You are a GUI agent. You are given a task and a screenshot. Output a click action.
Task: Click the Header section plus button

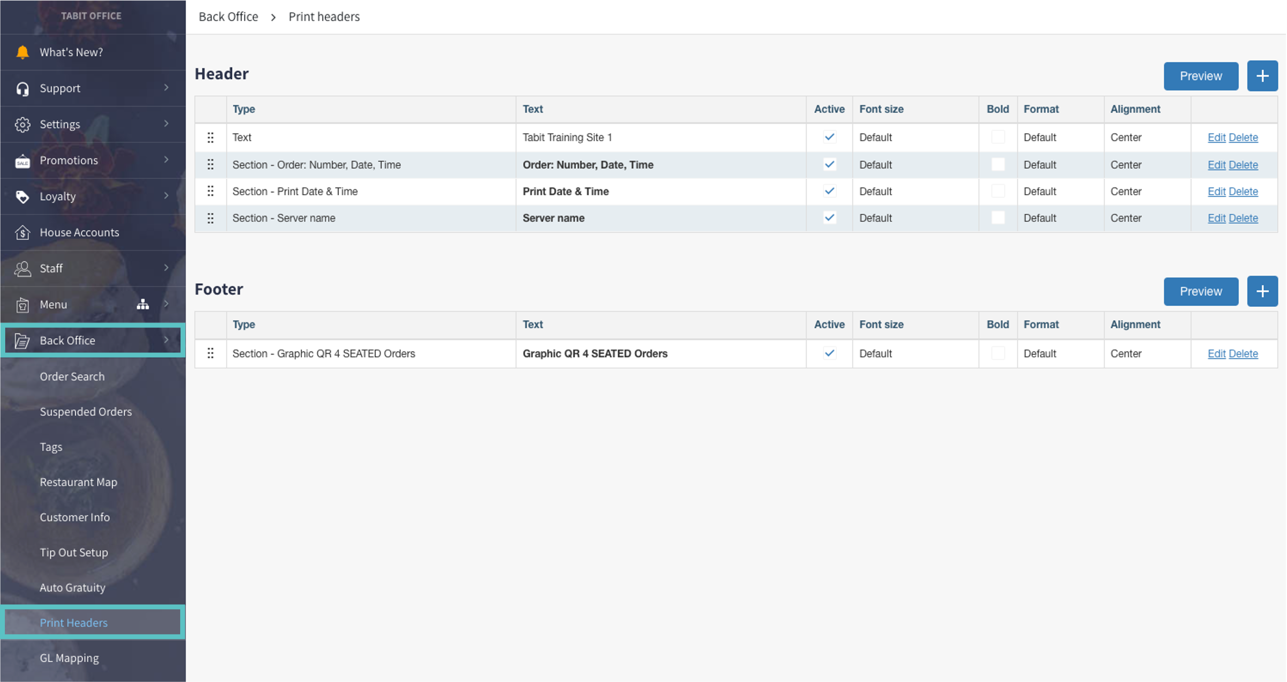tap(1262, 76)
